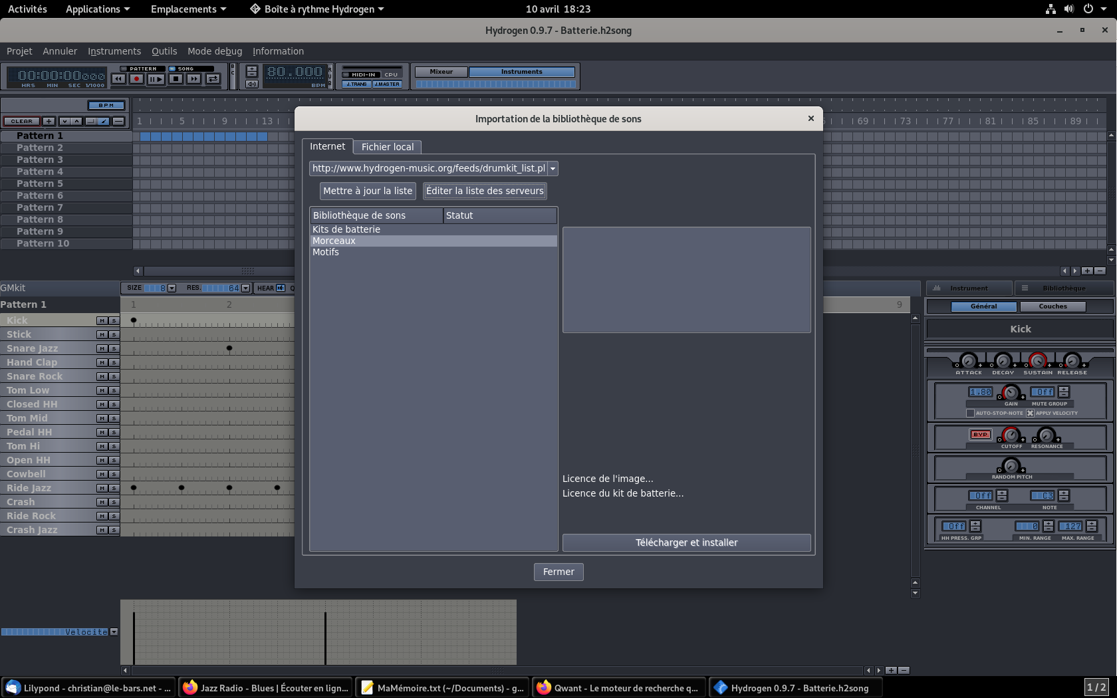
Task: Switch to the Fichier local tab
Action: 388,147
